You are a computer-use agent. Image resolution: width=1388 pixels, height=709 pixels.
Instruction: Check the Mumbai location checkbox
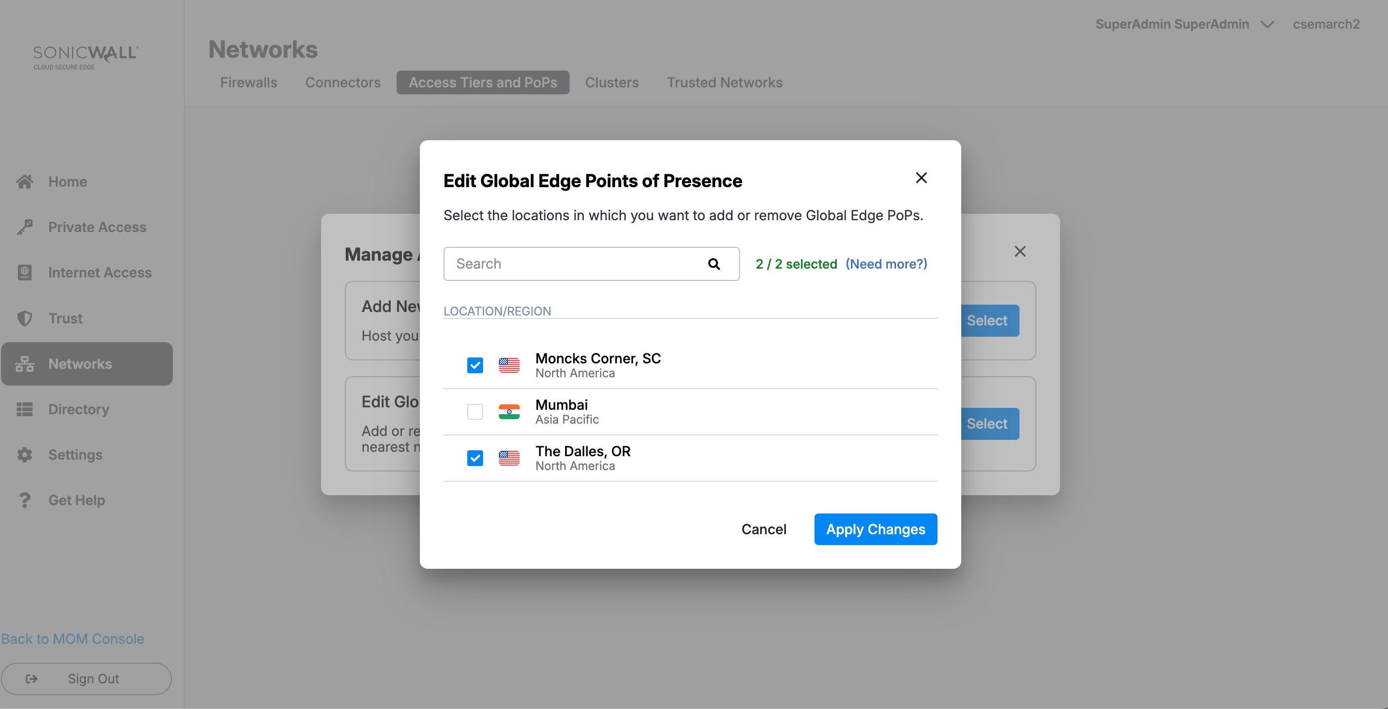click(x=475, y=412)
